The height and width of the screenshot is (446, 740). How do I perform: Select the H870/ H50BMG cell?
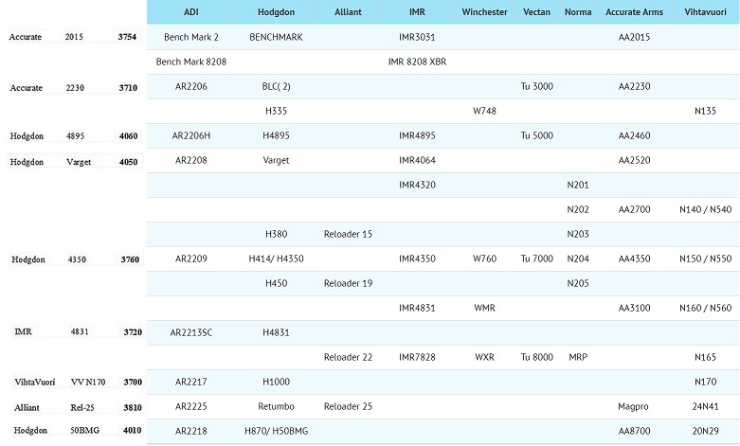(x=276, y=431)
